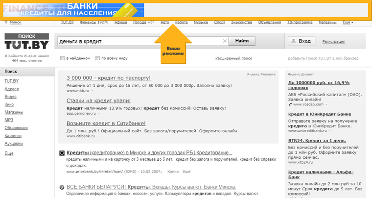
Task: Click the phone icon by www.roscap.com
Action: [291, 104]
